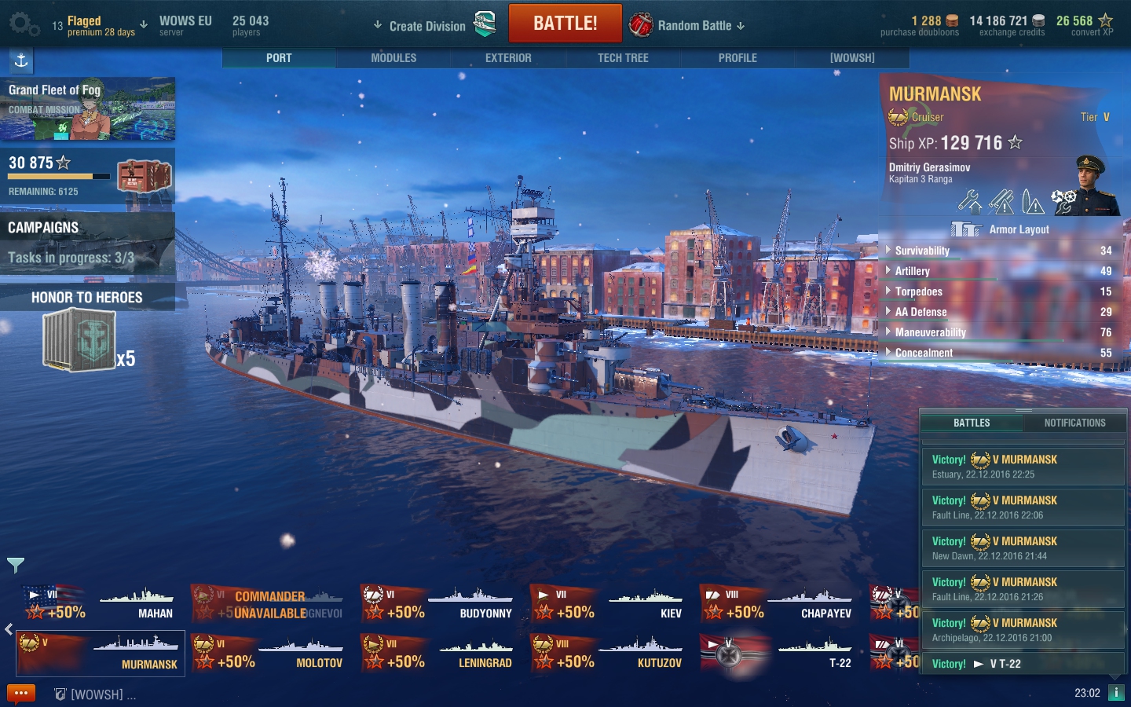This screenshot has height=707, width=1131.
Task: Click the Create Division icon
Action: pos(485,24)
